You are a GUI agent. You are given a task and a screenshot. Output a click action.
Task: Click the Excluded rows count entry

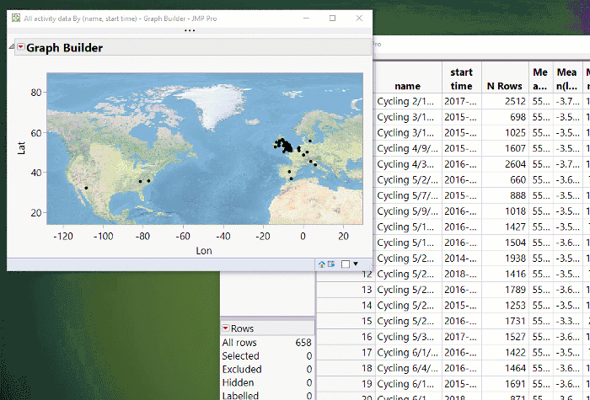pos(241,369)
